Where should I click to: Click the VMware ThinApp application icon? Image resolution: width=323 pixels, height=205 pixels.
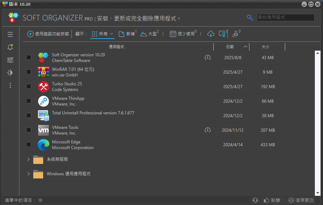pos(44,101)
